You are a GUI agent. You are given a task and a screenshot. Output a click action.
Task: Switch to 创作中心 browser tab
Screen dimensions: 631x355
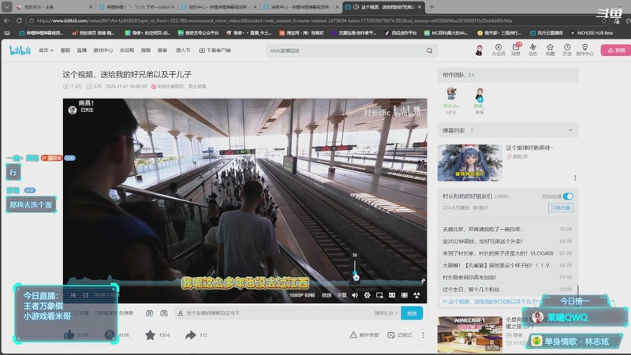(x=218, y=7)
